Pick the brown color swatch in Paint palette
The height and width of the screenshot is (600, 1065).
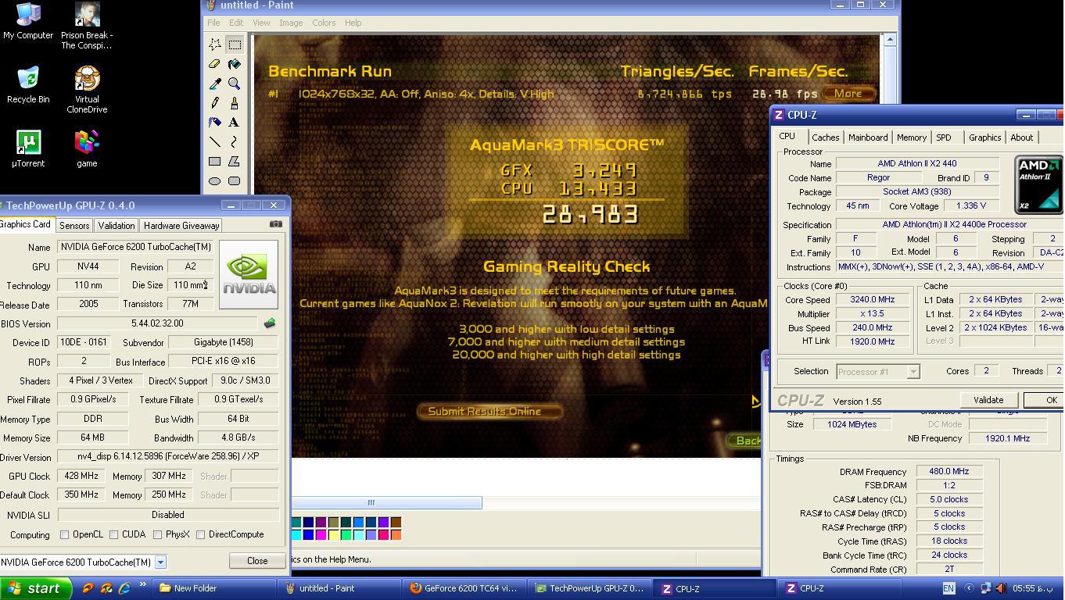(x=396, y=522)
